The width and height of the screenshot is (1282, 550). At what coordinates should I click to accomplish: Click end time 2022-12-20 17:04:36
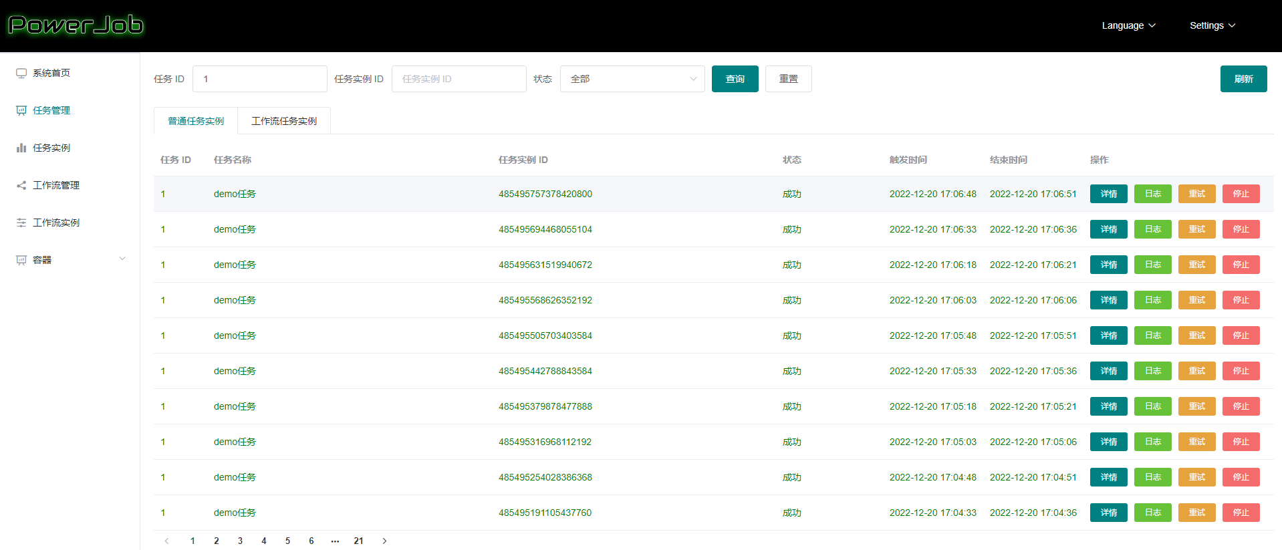[1033, 513]
